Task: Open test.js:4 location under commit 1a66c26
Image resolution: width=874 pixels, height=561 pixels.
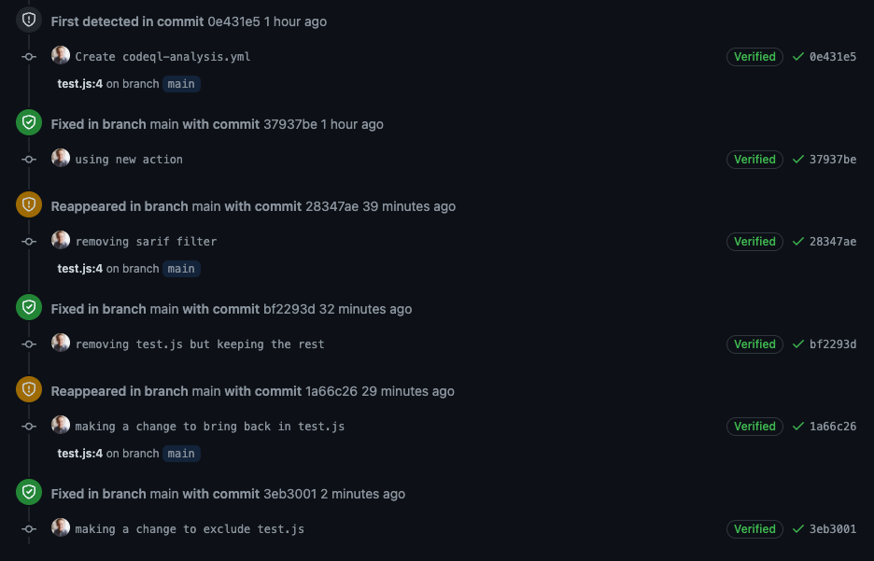Action: click(x=79, y=454)
